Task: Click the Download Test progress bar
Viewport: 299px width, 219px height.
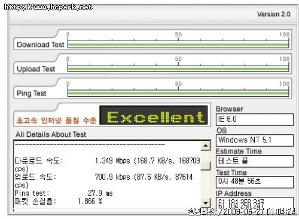Action: click(x=178, y=45)
